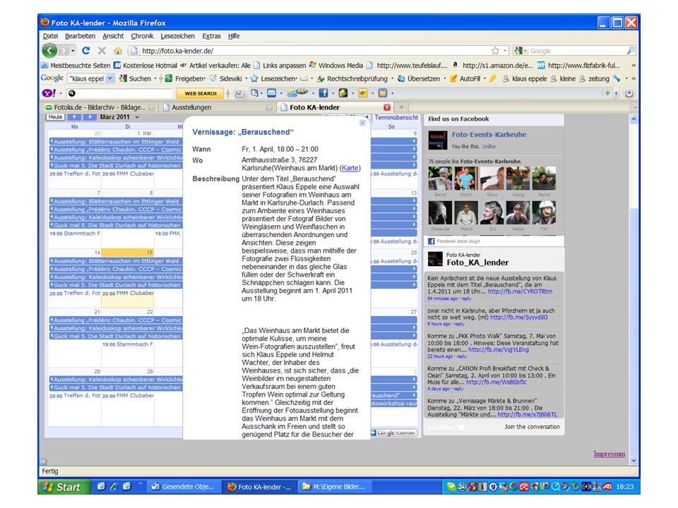Reload the page with the refresh icon
Viewport: 678px width, 508px height.
pos(86,51)
